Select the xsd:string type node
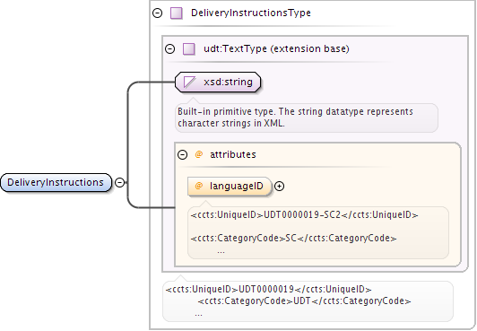This screenshot has height=331, width=477. pos(218,83)
